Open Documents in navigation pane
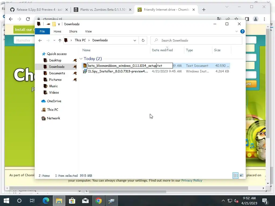 (57, 73)
